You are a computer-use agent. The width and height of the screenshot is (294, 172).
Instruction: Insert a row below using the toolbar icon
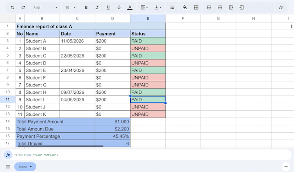point(209,7)
